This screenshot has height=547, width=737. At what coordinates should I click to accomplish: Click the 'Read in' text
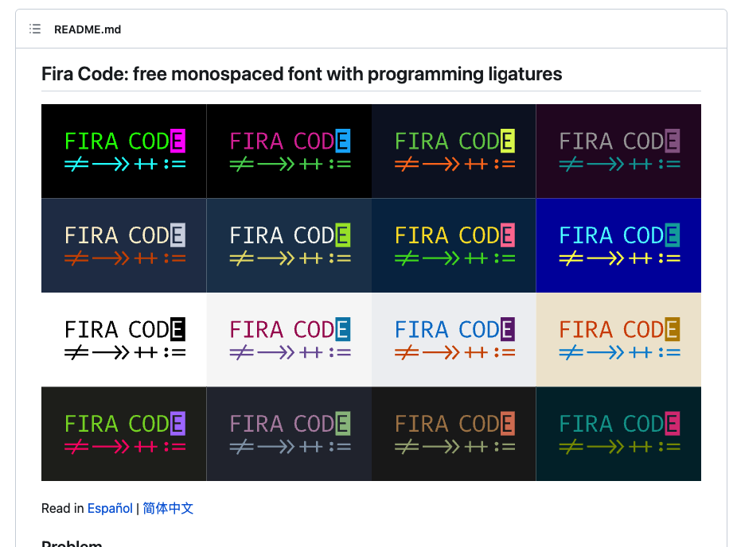[63, 508]
